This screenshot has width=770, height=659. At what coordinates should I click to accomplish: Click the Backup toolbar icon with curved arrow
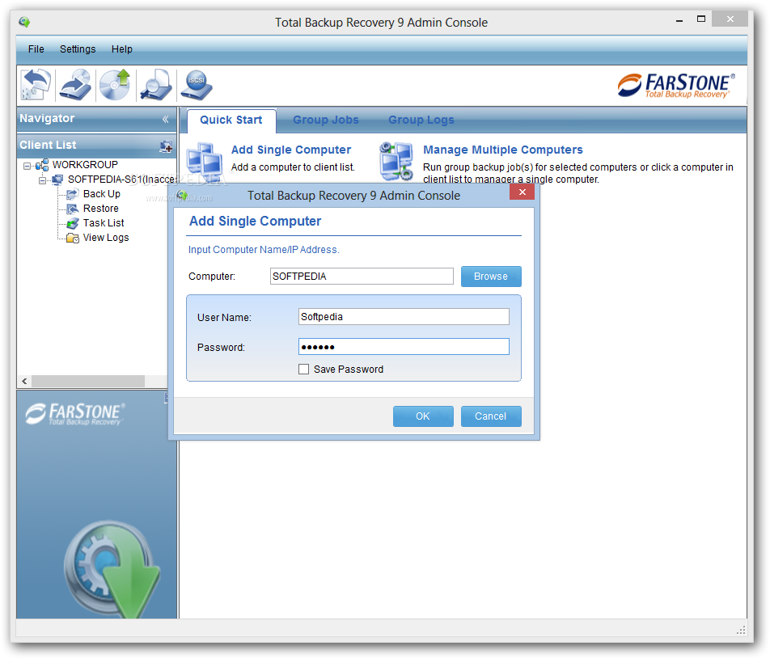[x=36, y=84]
